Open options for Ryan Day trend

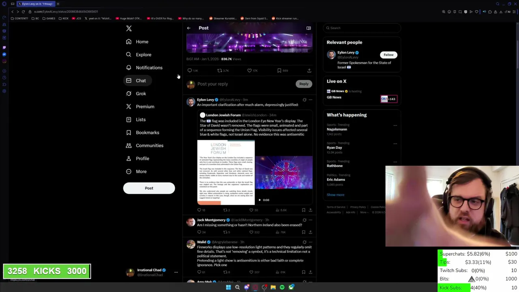[x=395, y=144]
